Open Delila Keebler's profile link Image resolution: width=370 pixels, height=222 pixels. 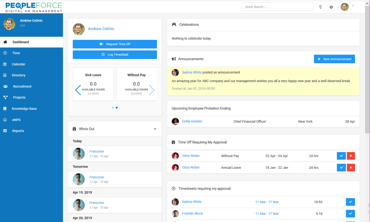192,121
